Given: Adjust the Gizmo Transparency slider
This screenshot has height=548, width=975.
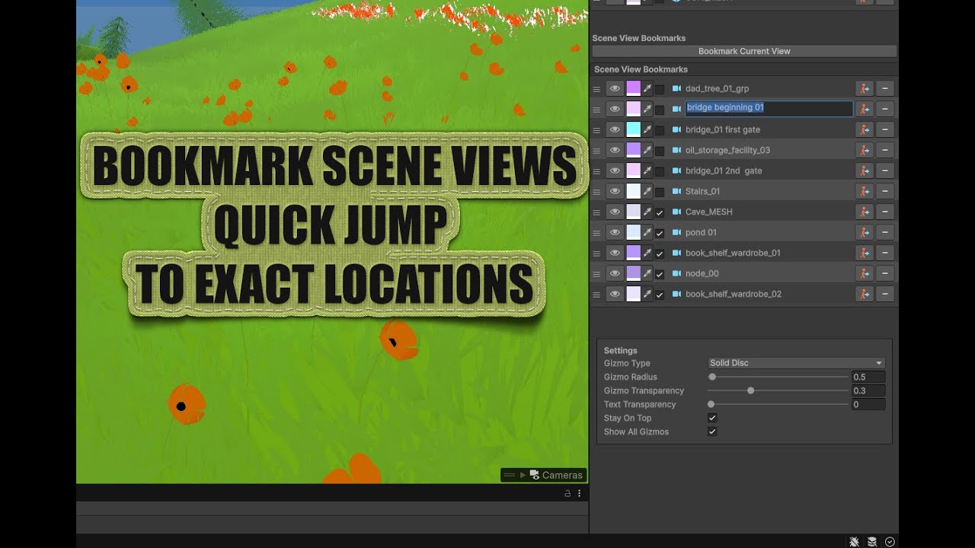Looking at the screenshot, I should 778,390.
